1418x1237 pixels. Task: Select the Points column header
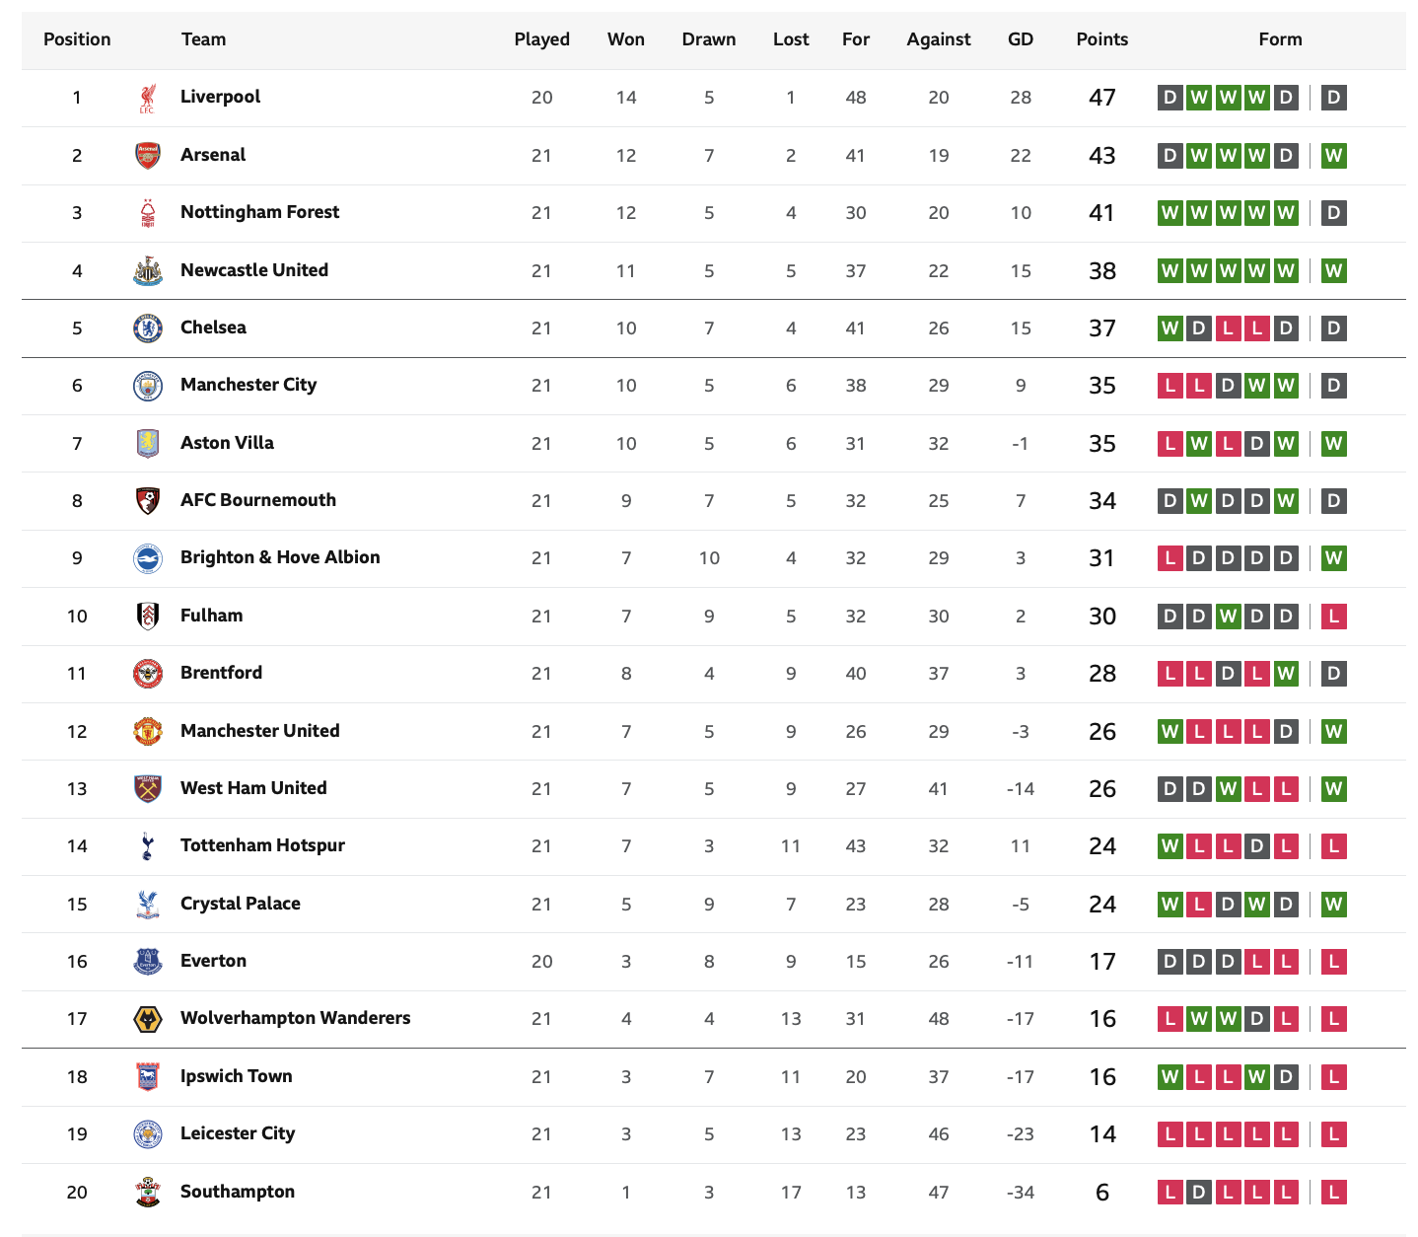click(1101, 39)
